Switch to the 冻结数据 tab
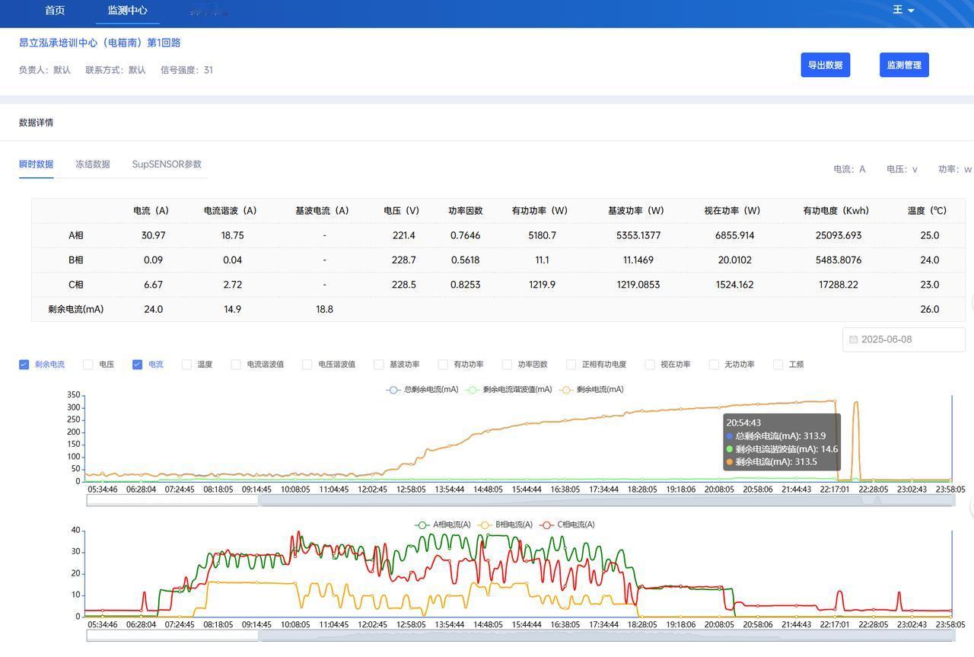The image size is (974, 657). 92,164
